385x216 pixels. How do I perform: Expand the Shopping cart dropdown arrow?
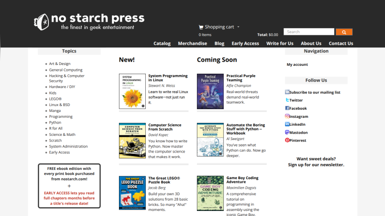(x=238, y=27)
